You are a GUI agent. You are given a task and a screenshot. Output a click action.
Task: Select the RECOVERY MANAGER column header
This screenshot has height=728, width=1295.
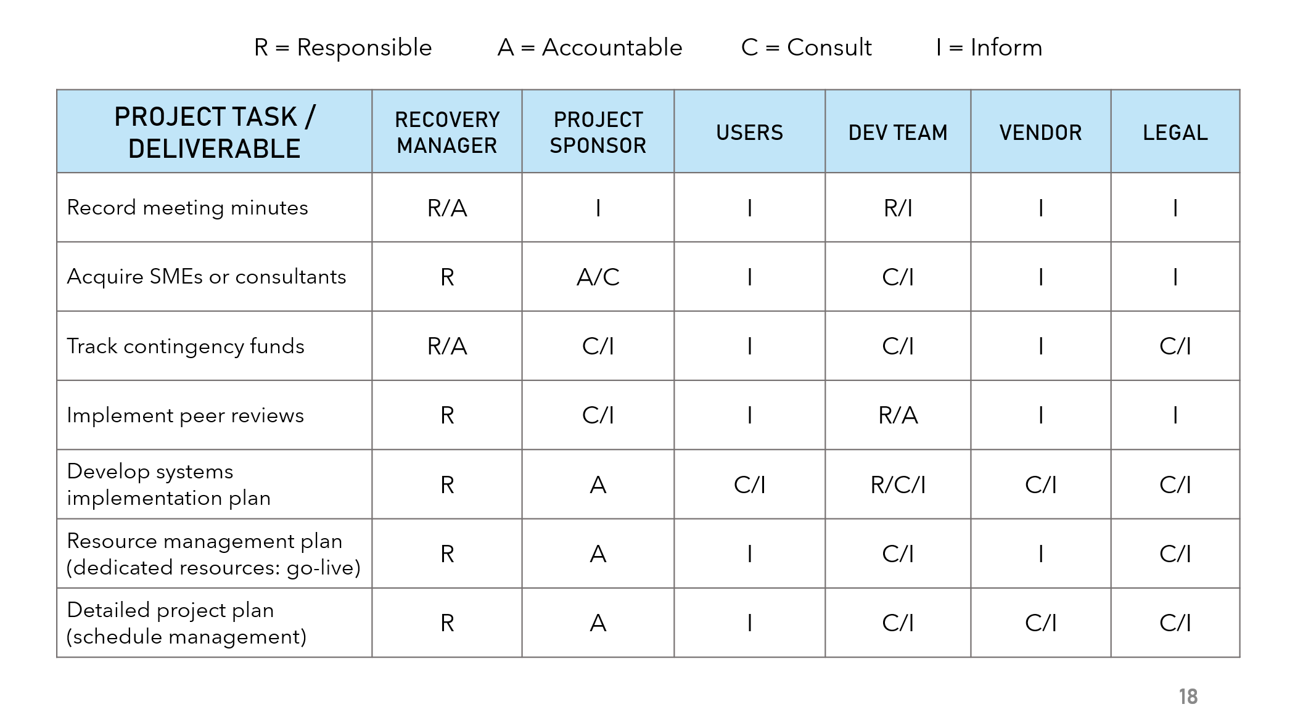click(x=447, y=131)
